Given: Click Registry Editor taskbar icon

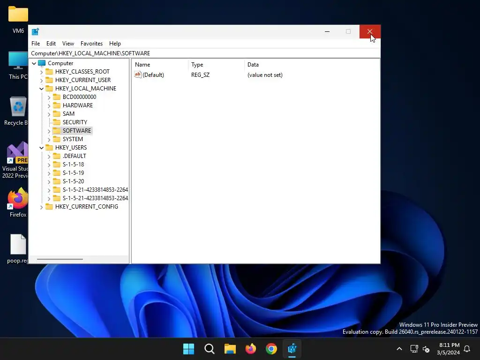Looking at the screenshot, I should click(292, 349).
